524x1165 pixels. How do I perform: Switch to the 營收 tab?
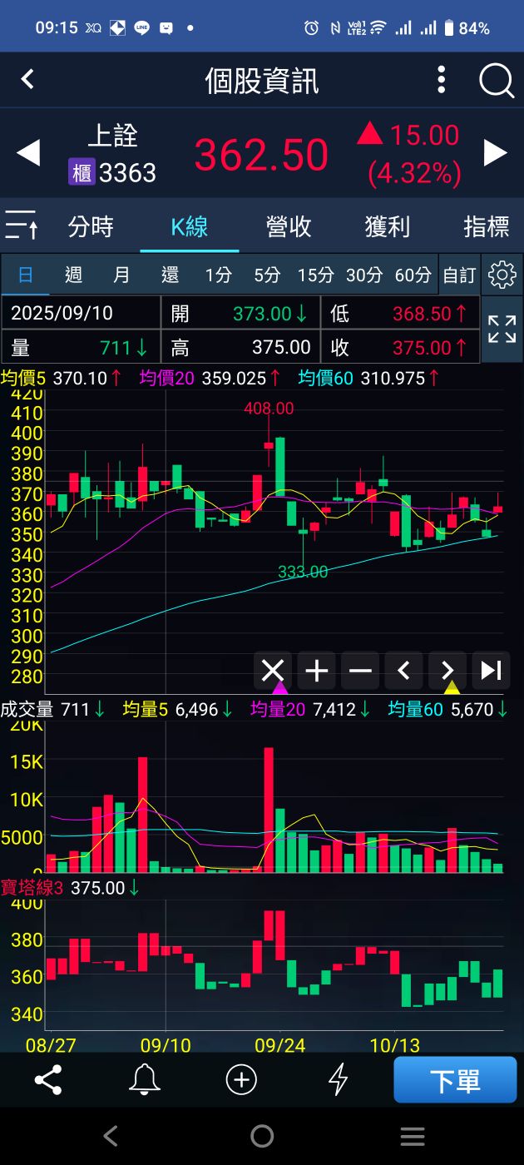[x=289, y=226]
